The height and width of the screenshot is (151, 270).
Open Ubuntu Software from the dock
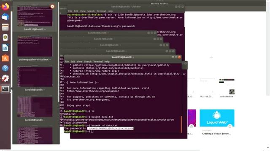5,58
